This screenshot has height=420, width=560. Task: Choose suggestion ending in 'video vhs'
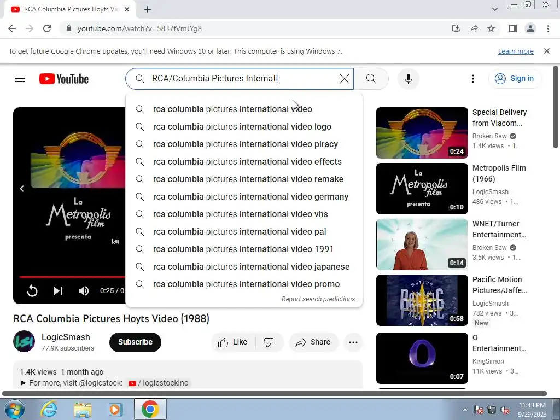(x=244, y=214)
